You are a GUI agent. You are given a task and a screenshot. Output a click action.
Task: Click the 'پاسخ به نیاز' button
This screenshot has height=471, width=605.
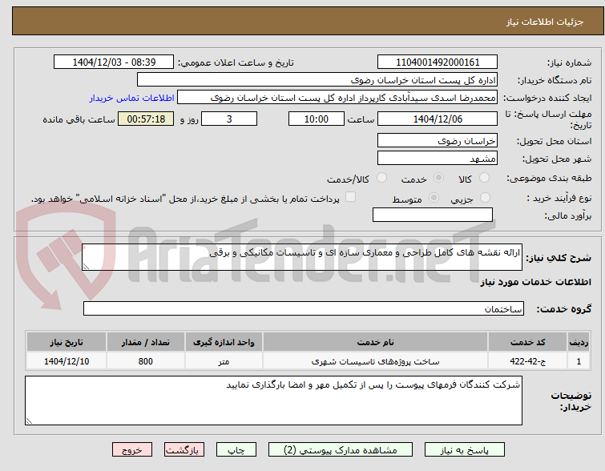click(465, 450)
